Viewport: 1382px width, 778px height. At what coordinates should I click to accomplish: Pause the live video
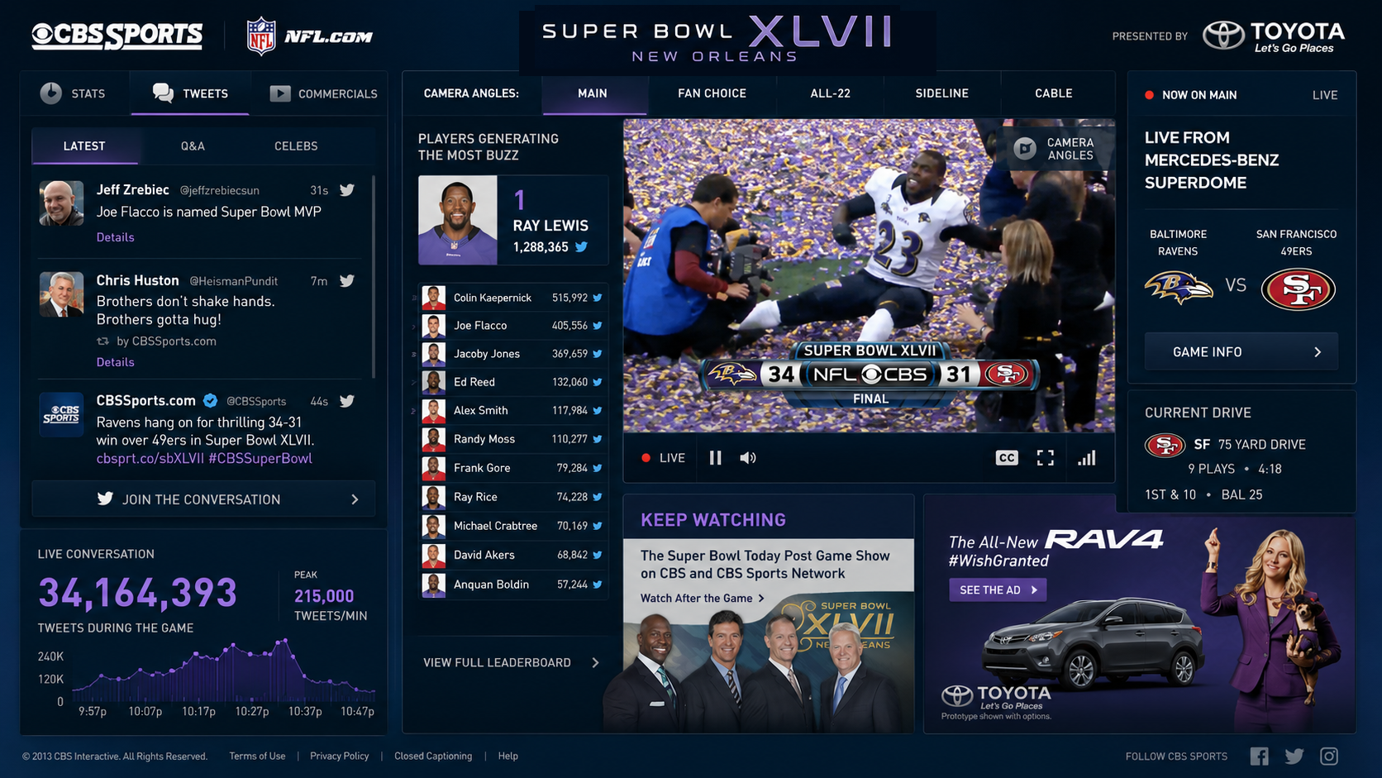(715, 458)
